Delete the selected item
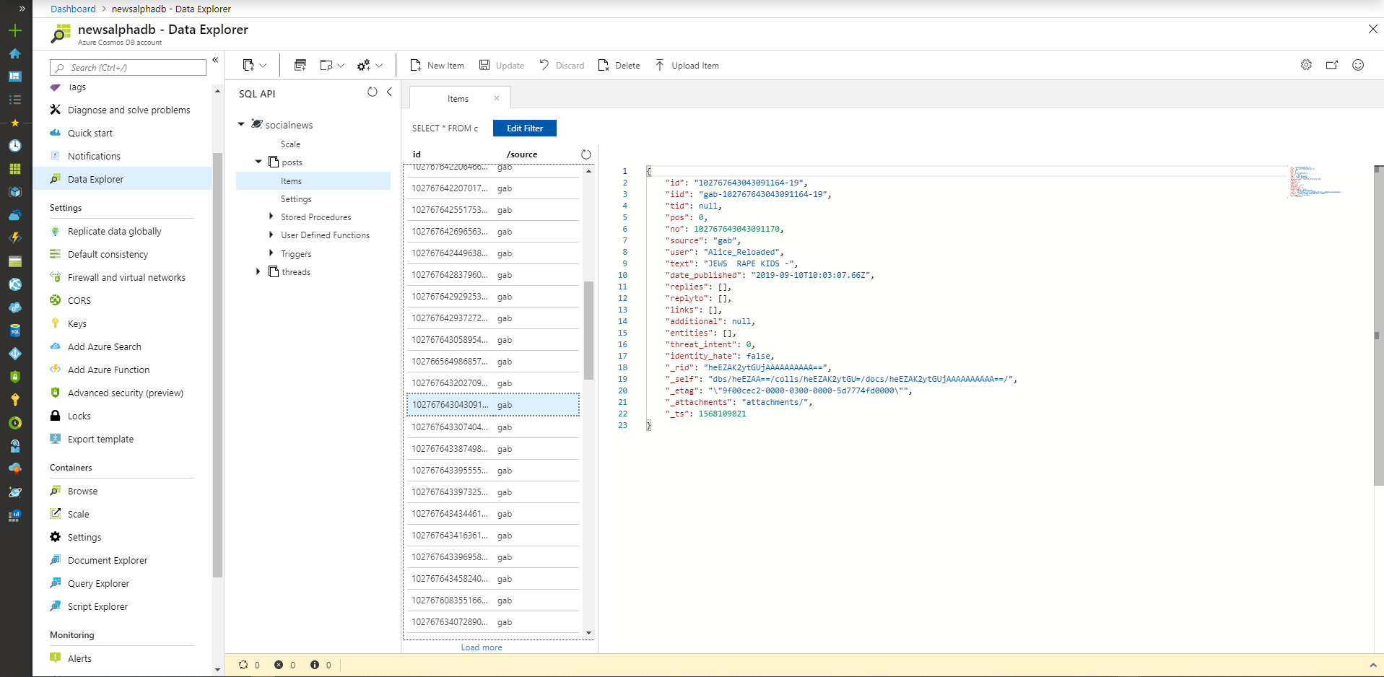1384x677 pixels. point(619,65)
